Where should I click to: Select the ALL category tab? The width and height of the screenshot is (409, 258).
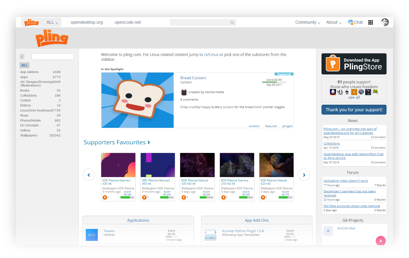pos(25,65)
